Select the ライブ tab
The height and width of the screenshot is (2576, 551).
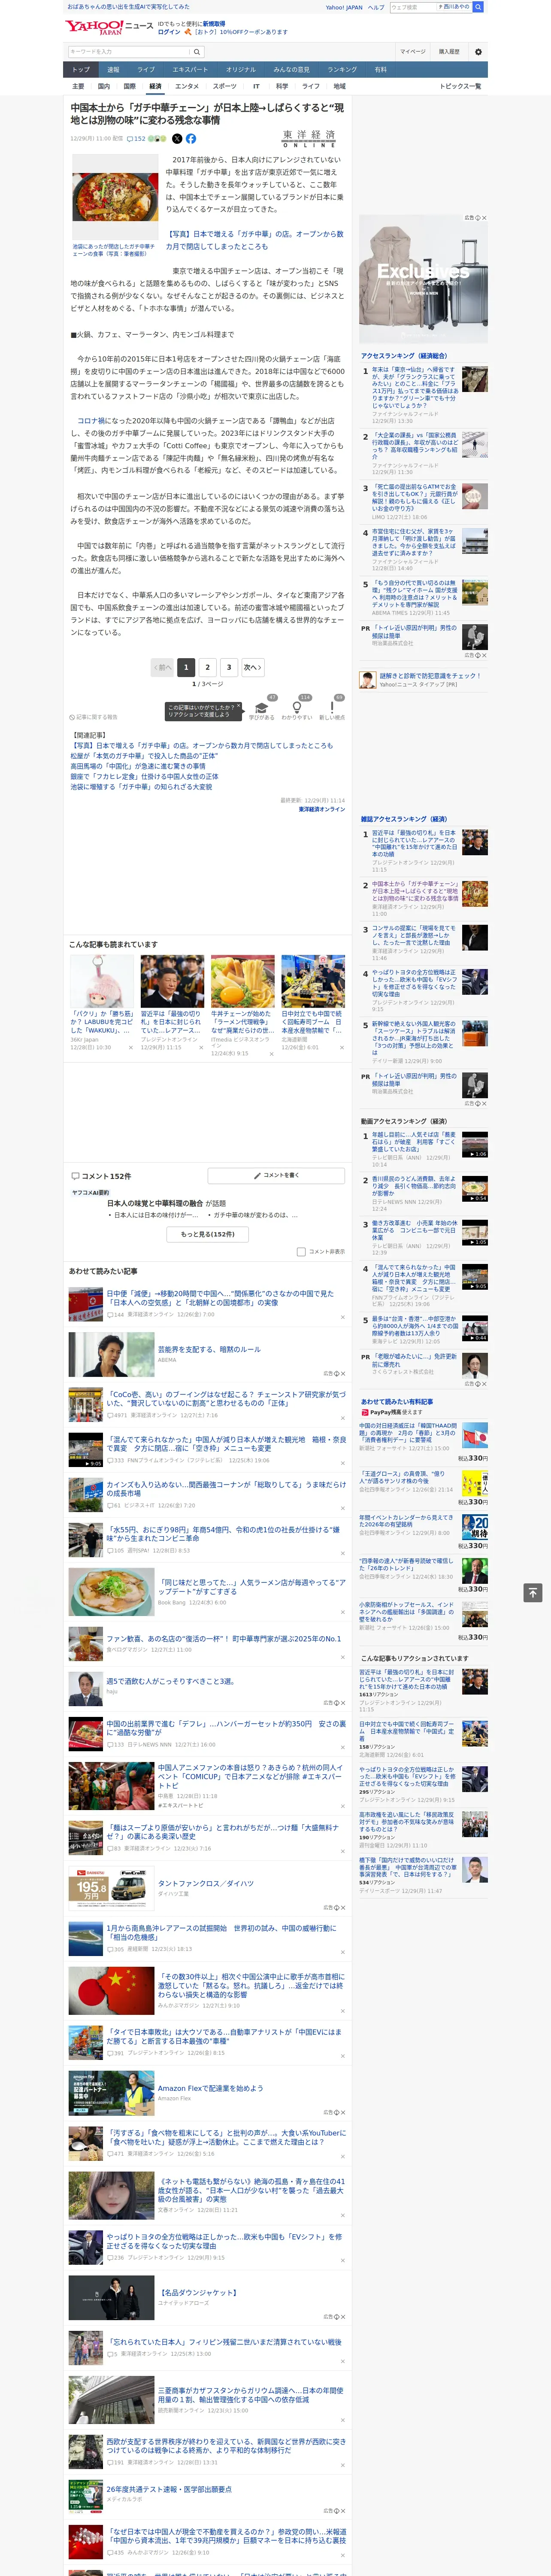[146, 70]
